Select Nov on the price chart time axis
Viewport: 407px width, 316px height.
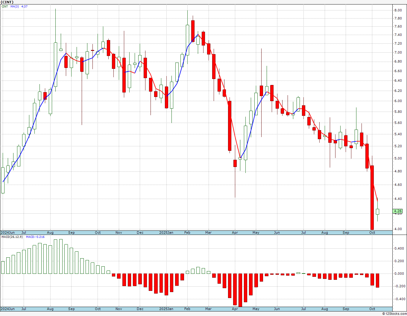119,233
